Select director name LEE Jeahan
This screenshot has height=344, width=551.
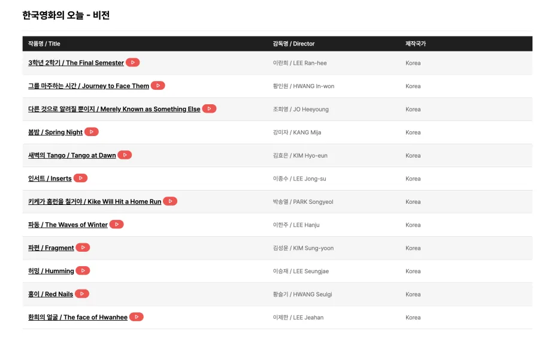(308, 318)
